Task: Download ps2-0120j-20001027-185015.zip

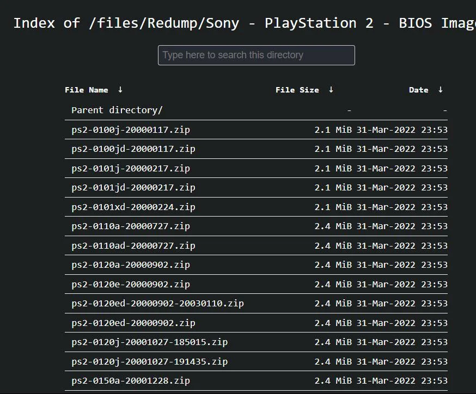Action: coord(149,342)
